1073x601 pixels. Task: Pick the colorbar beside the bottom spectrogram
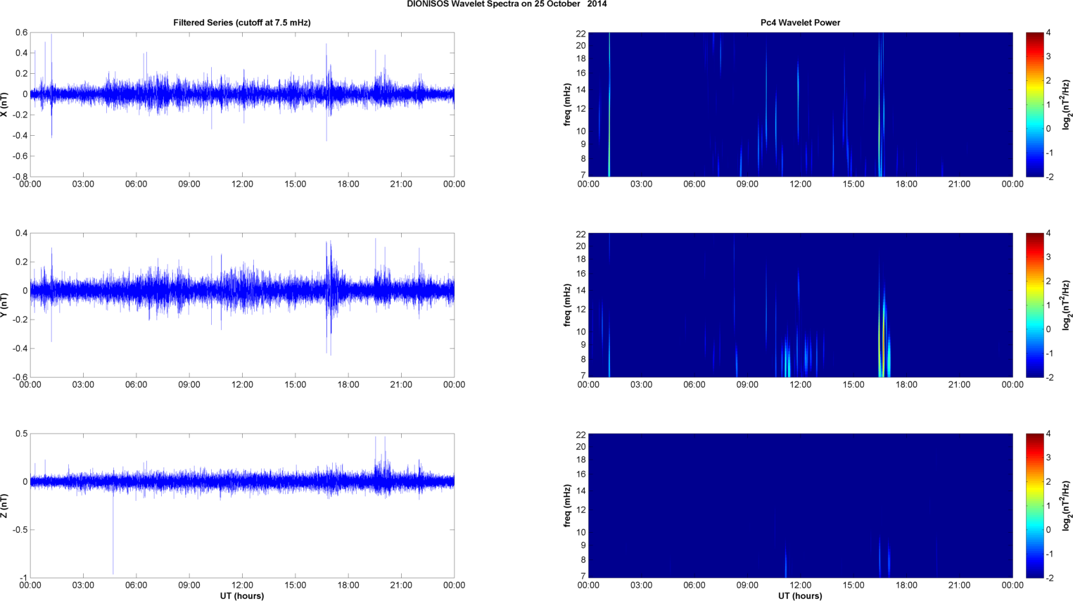pyautogui.click(x=1034, y=505)
